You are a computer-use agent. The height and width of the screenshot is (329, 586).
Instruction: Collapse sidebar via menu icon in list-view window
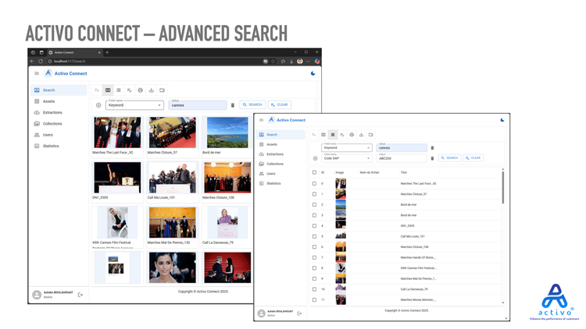tap(261, 120)
